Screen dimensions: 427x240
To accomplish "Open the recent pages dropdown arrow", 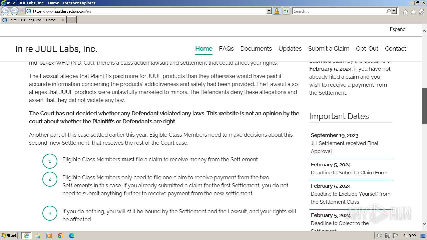I will point(22,11).
